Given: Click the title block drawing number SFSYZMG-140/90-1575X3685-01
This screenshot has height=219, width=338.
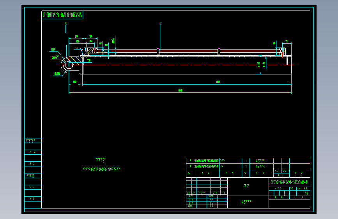Looking at the screenshot, I should point(289,182).
